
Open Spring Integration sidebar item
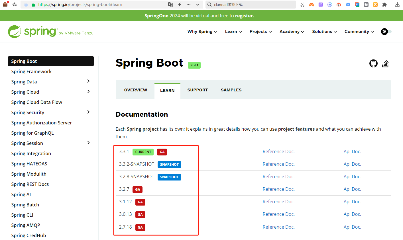click(x=31, y=153)
